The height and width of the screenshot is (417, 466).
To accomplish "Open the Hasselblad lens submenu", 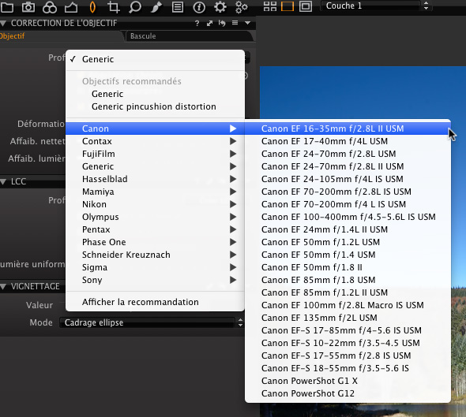I will point(155,179).
